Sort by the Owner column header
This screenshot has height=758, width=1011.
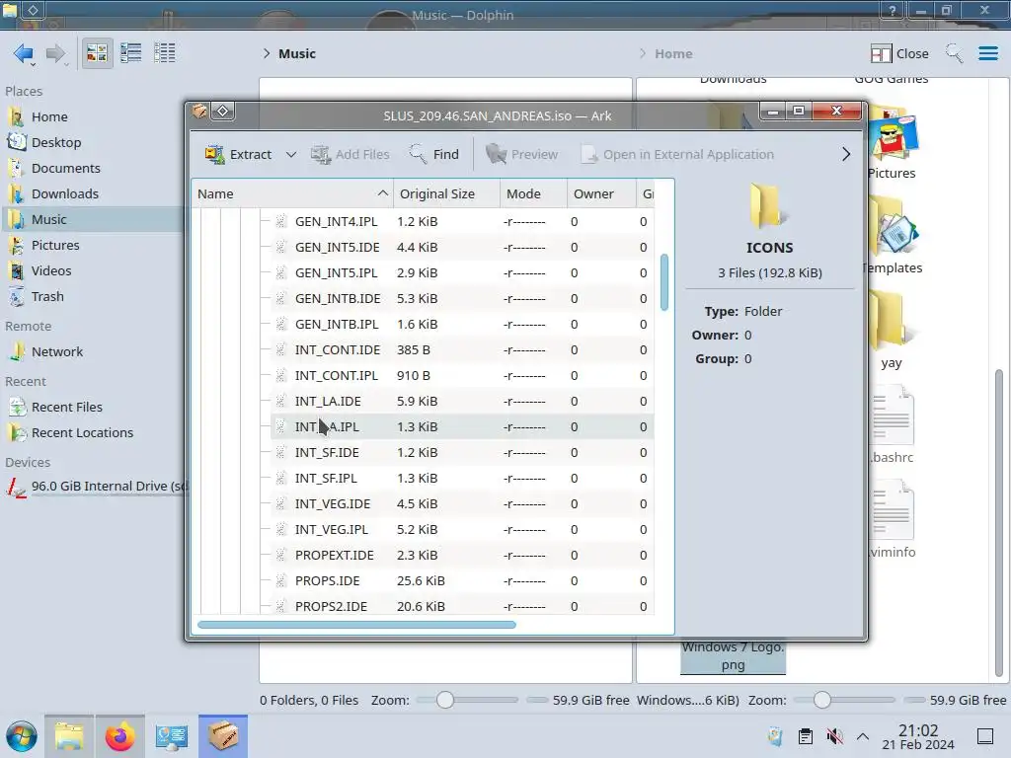pyautogui.click(x=601, y=194)
